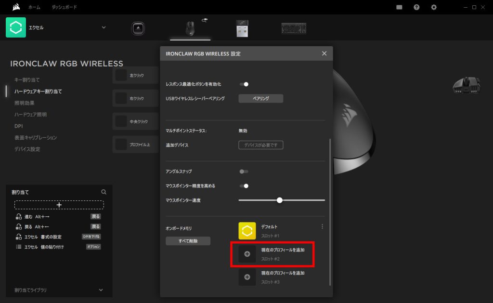This screenshot has width=493, height=303.
Task: Click plus icon for スロット #2
Action: (247, 254)
